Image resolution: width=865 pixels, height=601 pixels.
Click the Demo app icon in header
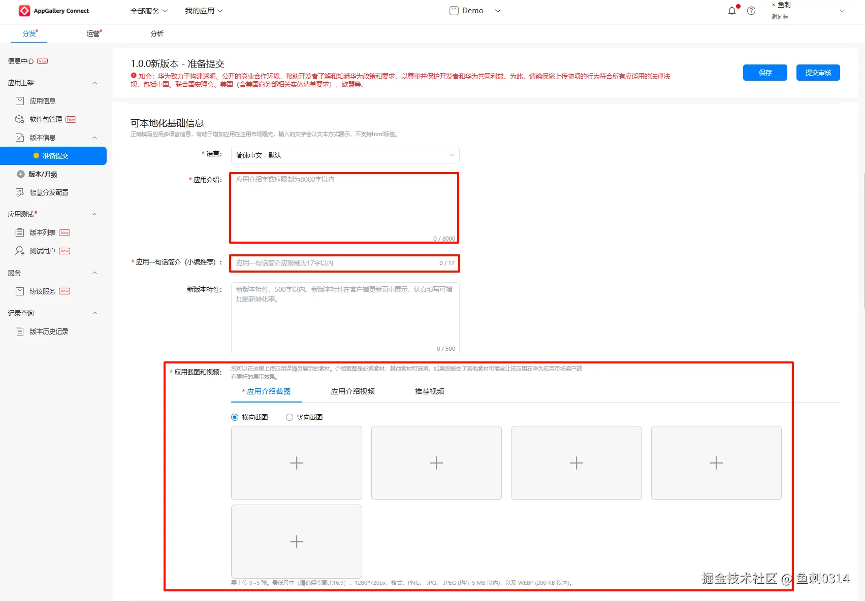(x=454, y=11)
